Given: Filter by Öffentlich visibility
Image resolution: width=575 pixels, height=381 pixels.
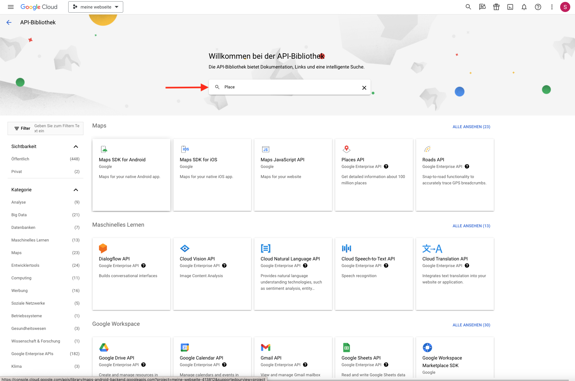Looking at the screenshot, I should (45, 159).
